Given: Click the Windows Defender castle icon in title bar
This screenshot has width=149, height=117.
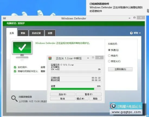Looking at the screenshot, I should click(x=4, y=18).
